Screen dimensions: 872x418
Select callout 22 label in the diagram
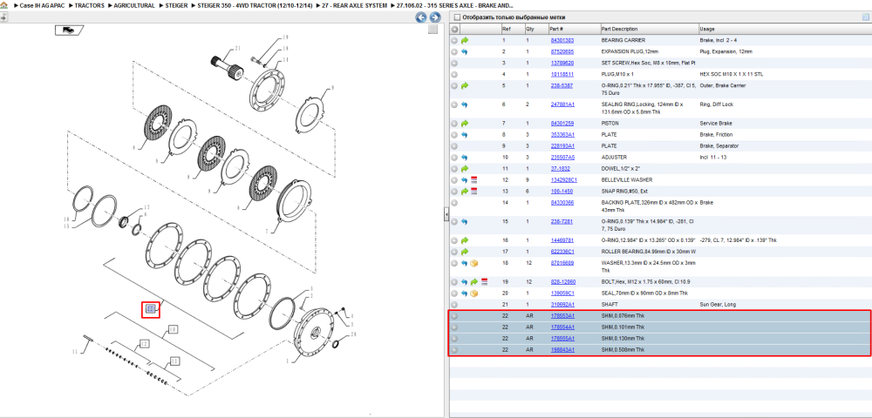pyautogui.click(x=150, y=308)
